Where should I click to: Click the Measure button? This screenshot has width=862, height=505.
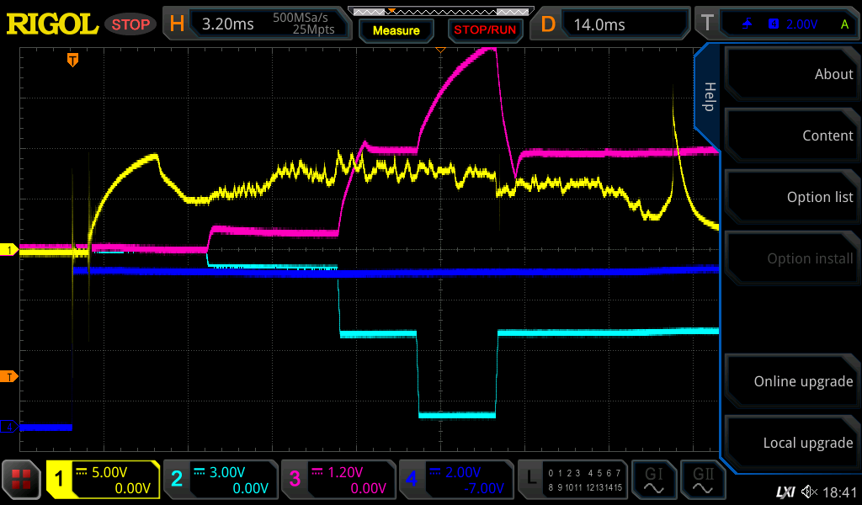396,30
